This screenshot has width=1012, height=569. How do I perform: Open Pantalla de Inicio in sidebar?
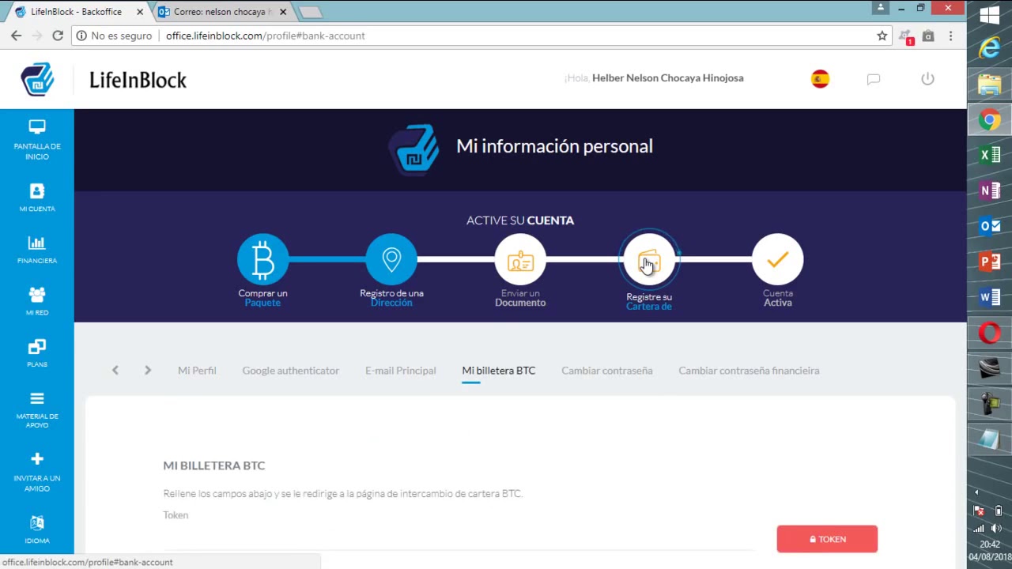click(x=37, y=139)
